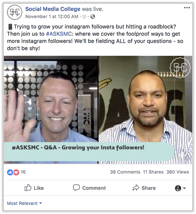Open the three-dots post options menu

[x=187, y=8]
